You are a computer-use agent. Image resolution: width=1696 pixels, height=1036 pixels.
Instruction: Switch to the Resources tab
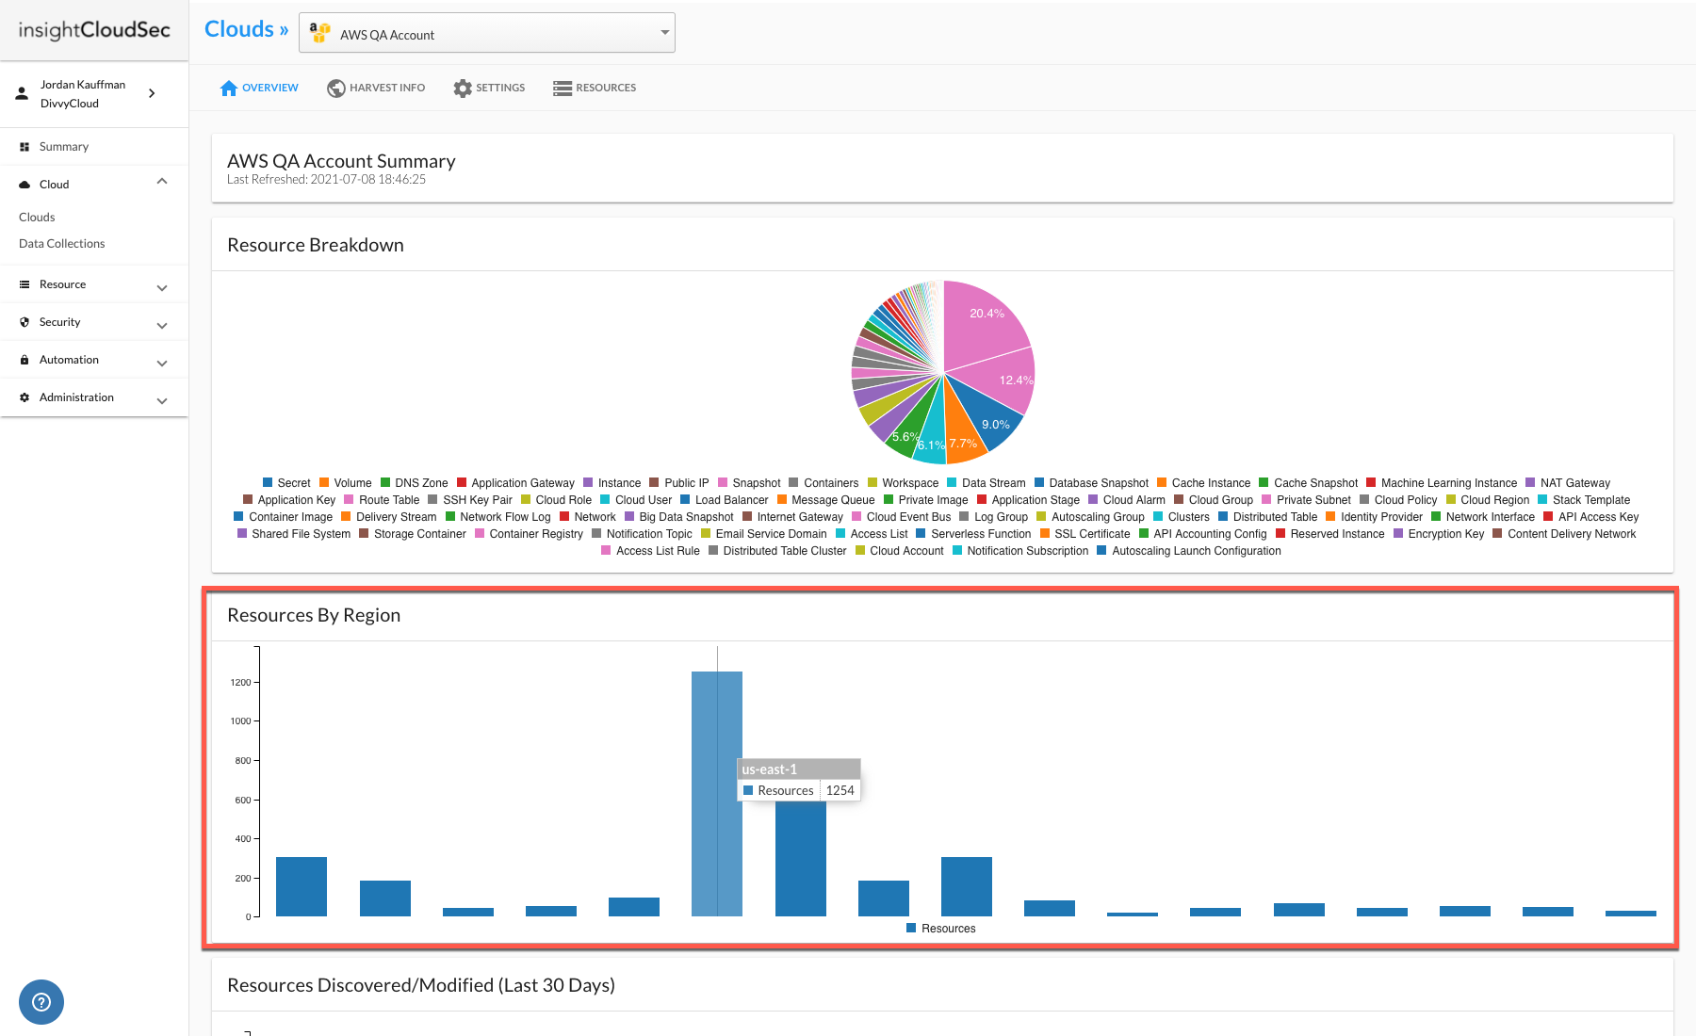click(595, 88)
